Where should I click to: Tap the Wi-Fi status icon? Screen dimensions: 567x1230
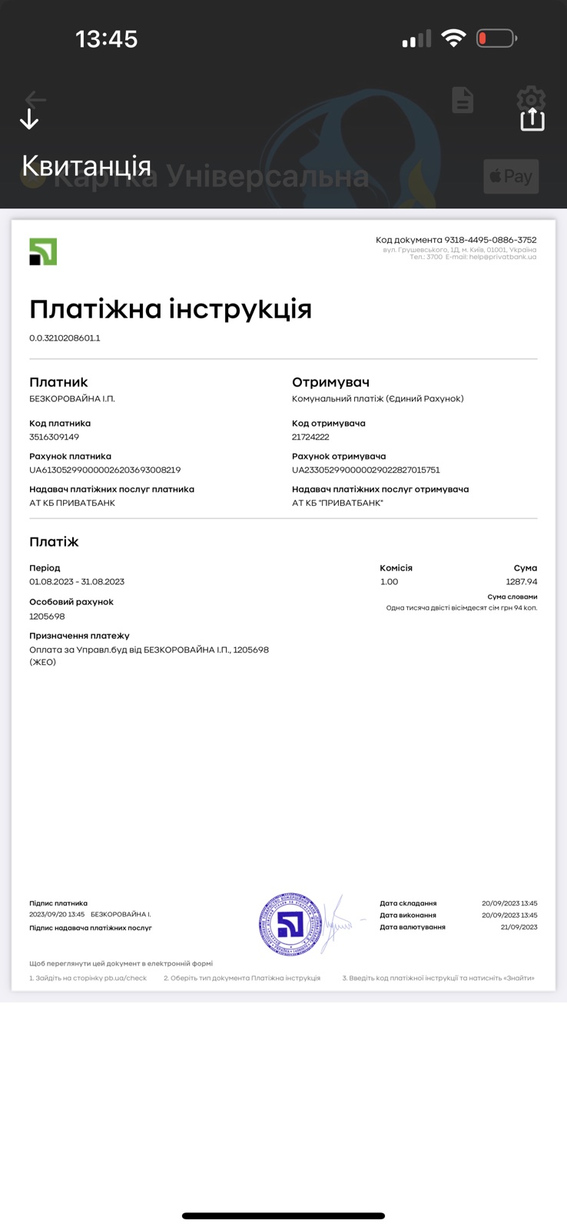pyautogui.click(x=454, y=38)
